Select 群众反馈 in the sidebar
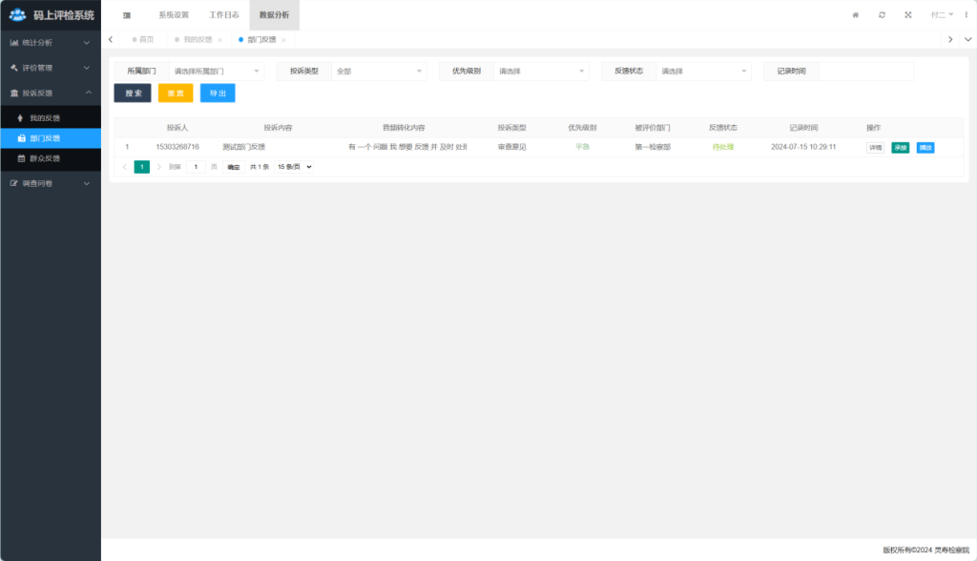977x561 pixels. click(x=45, y=158)
